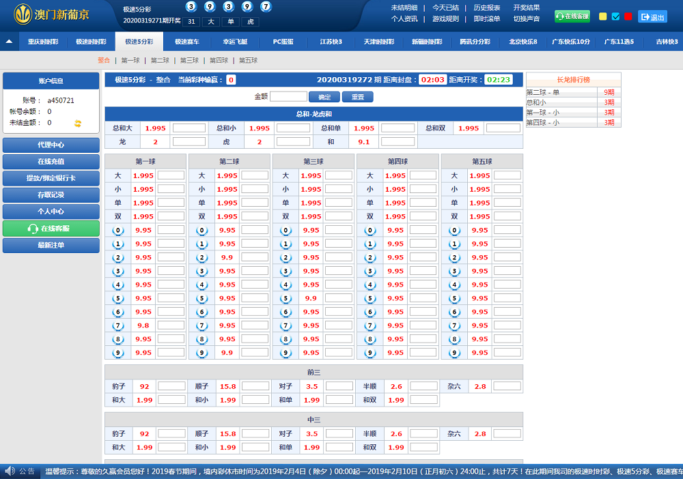Open 在线客服 headset button in left sidebar
This screenshot has height=479, width=683.
pos(51,229)
